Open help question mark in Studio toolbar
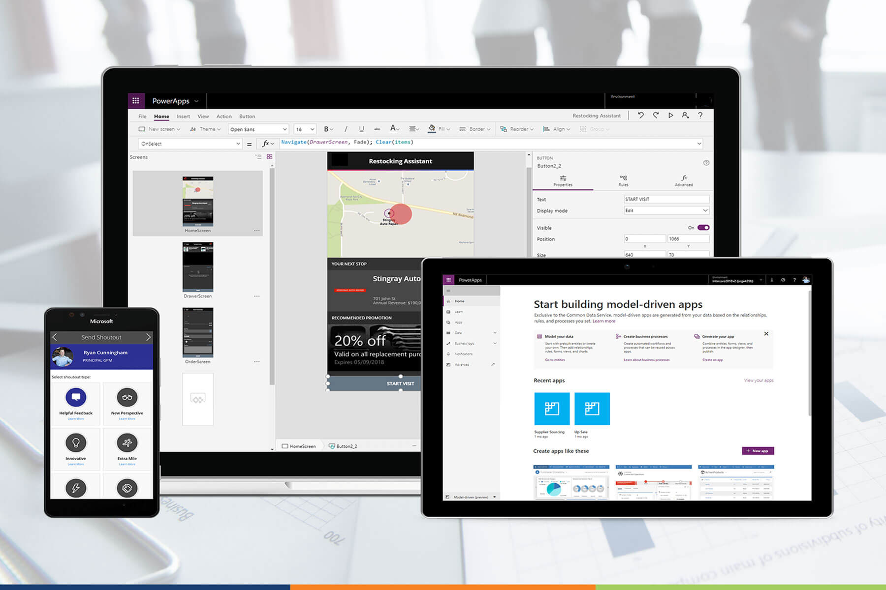886x590 pixels. pyautogui.click(x=700, y=116)
